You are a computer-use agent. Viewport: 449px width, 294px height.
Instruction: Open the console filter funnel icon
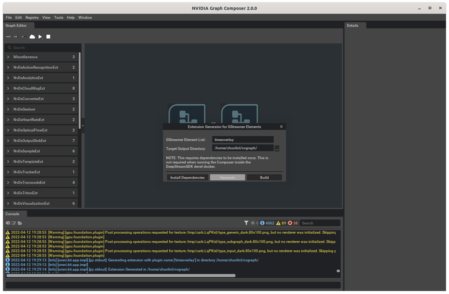click(x=246, y=223)
